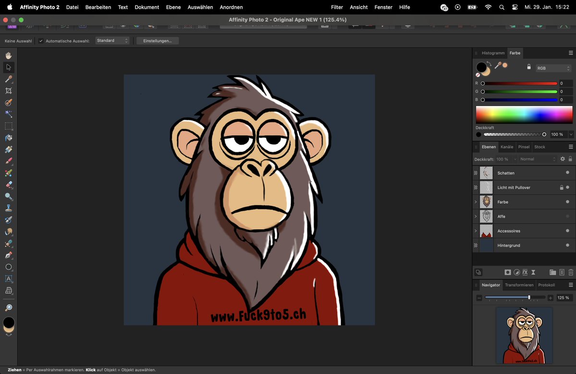576x374 pixels.
Task: Add a new group folder in Layers panel
Action: point(552,272)
